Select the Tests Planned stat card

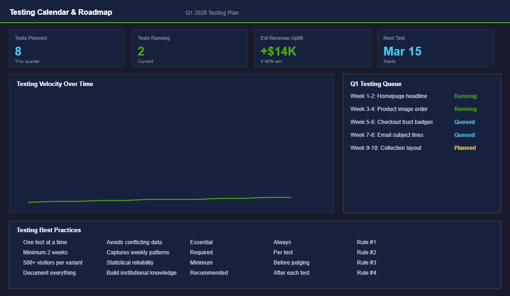click(67, 48)
